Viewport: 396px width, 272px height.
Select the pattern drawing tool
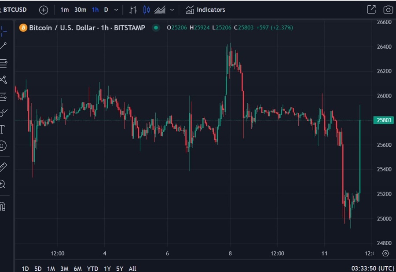(x=3, y=80)
